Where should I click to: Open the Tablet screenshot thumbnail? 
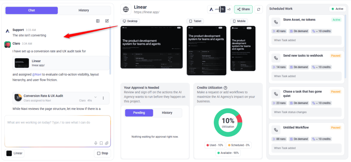point(206,51)
